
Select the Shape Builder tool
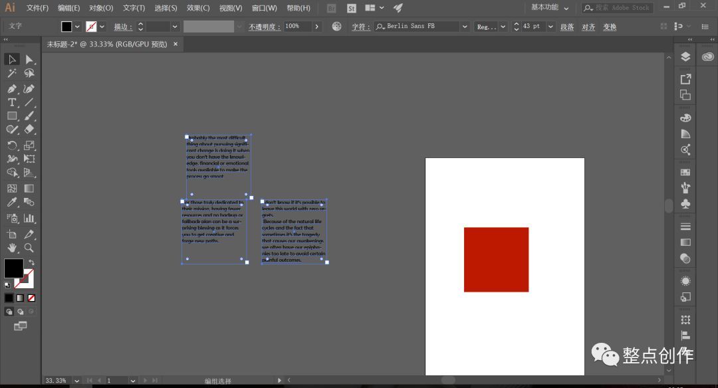[x=12, y=173]
